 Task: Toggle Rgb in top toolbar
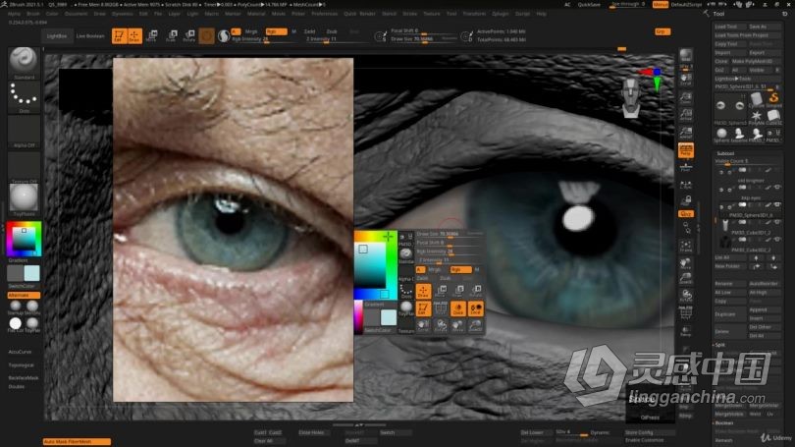click(276, 31)
